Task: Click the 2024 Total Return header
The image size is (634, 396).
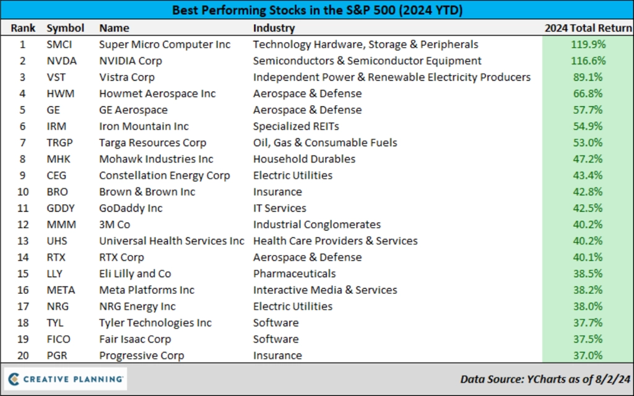Action: pyautogui.click(x=588, y=28)
